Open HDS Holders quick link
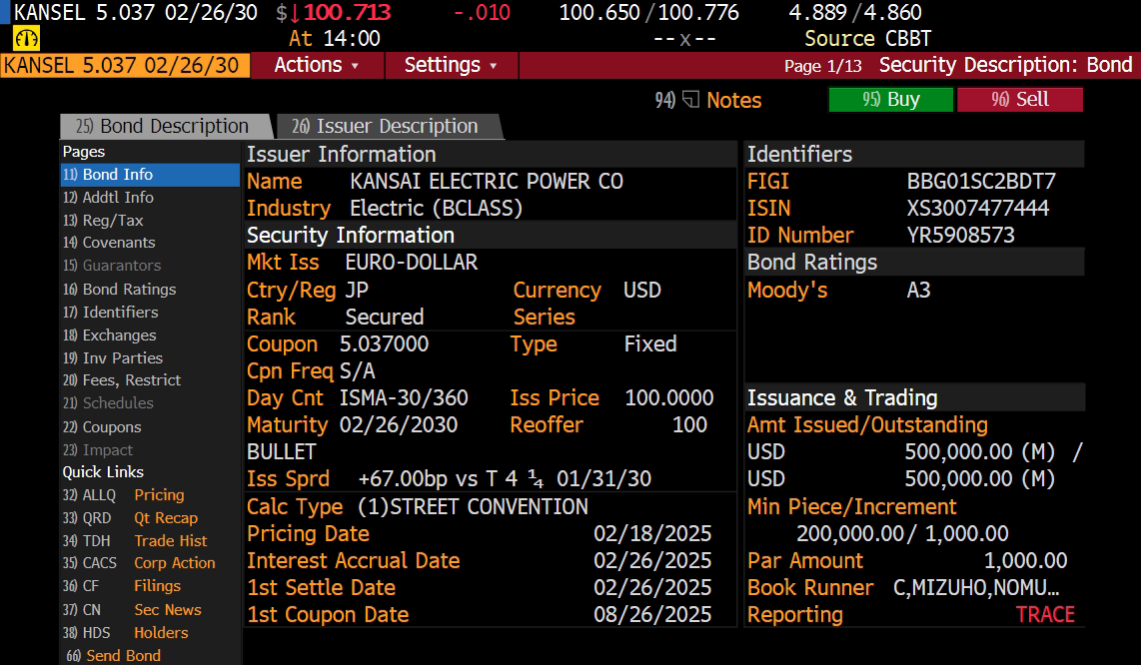Image resolution: width=1141 pixels, height=665 pixels. 126,633
